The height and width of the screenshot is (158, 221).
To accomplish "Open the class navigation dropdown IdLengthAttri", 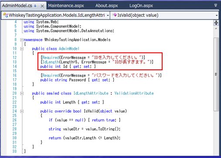I will 56,15.
